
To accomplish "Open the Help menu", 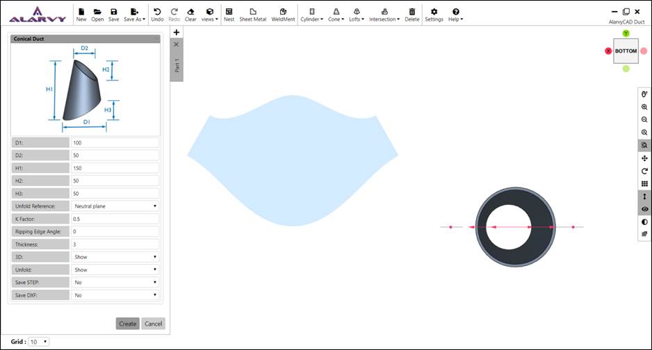I will 456,15.
